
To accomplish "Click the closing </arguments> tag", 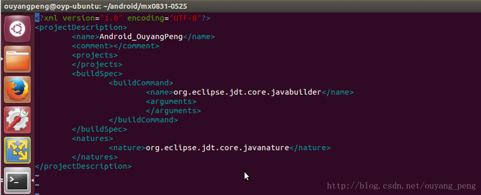I will 174,111.
